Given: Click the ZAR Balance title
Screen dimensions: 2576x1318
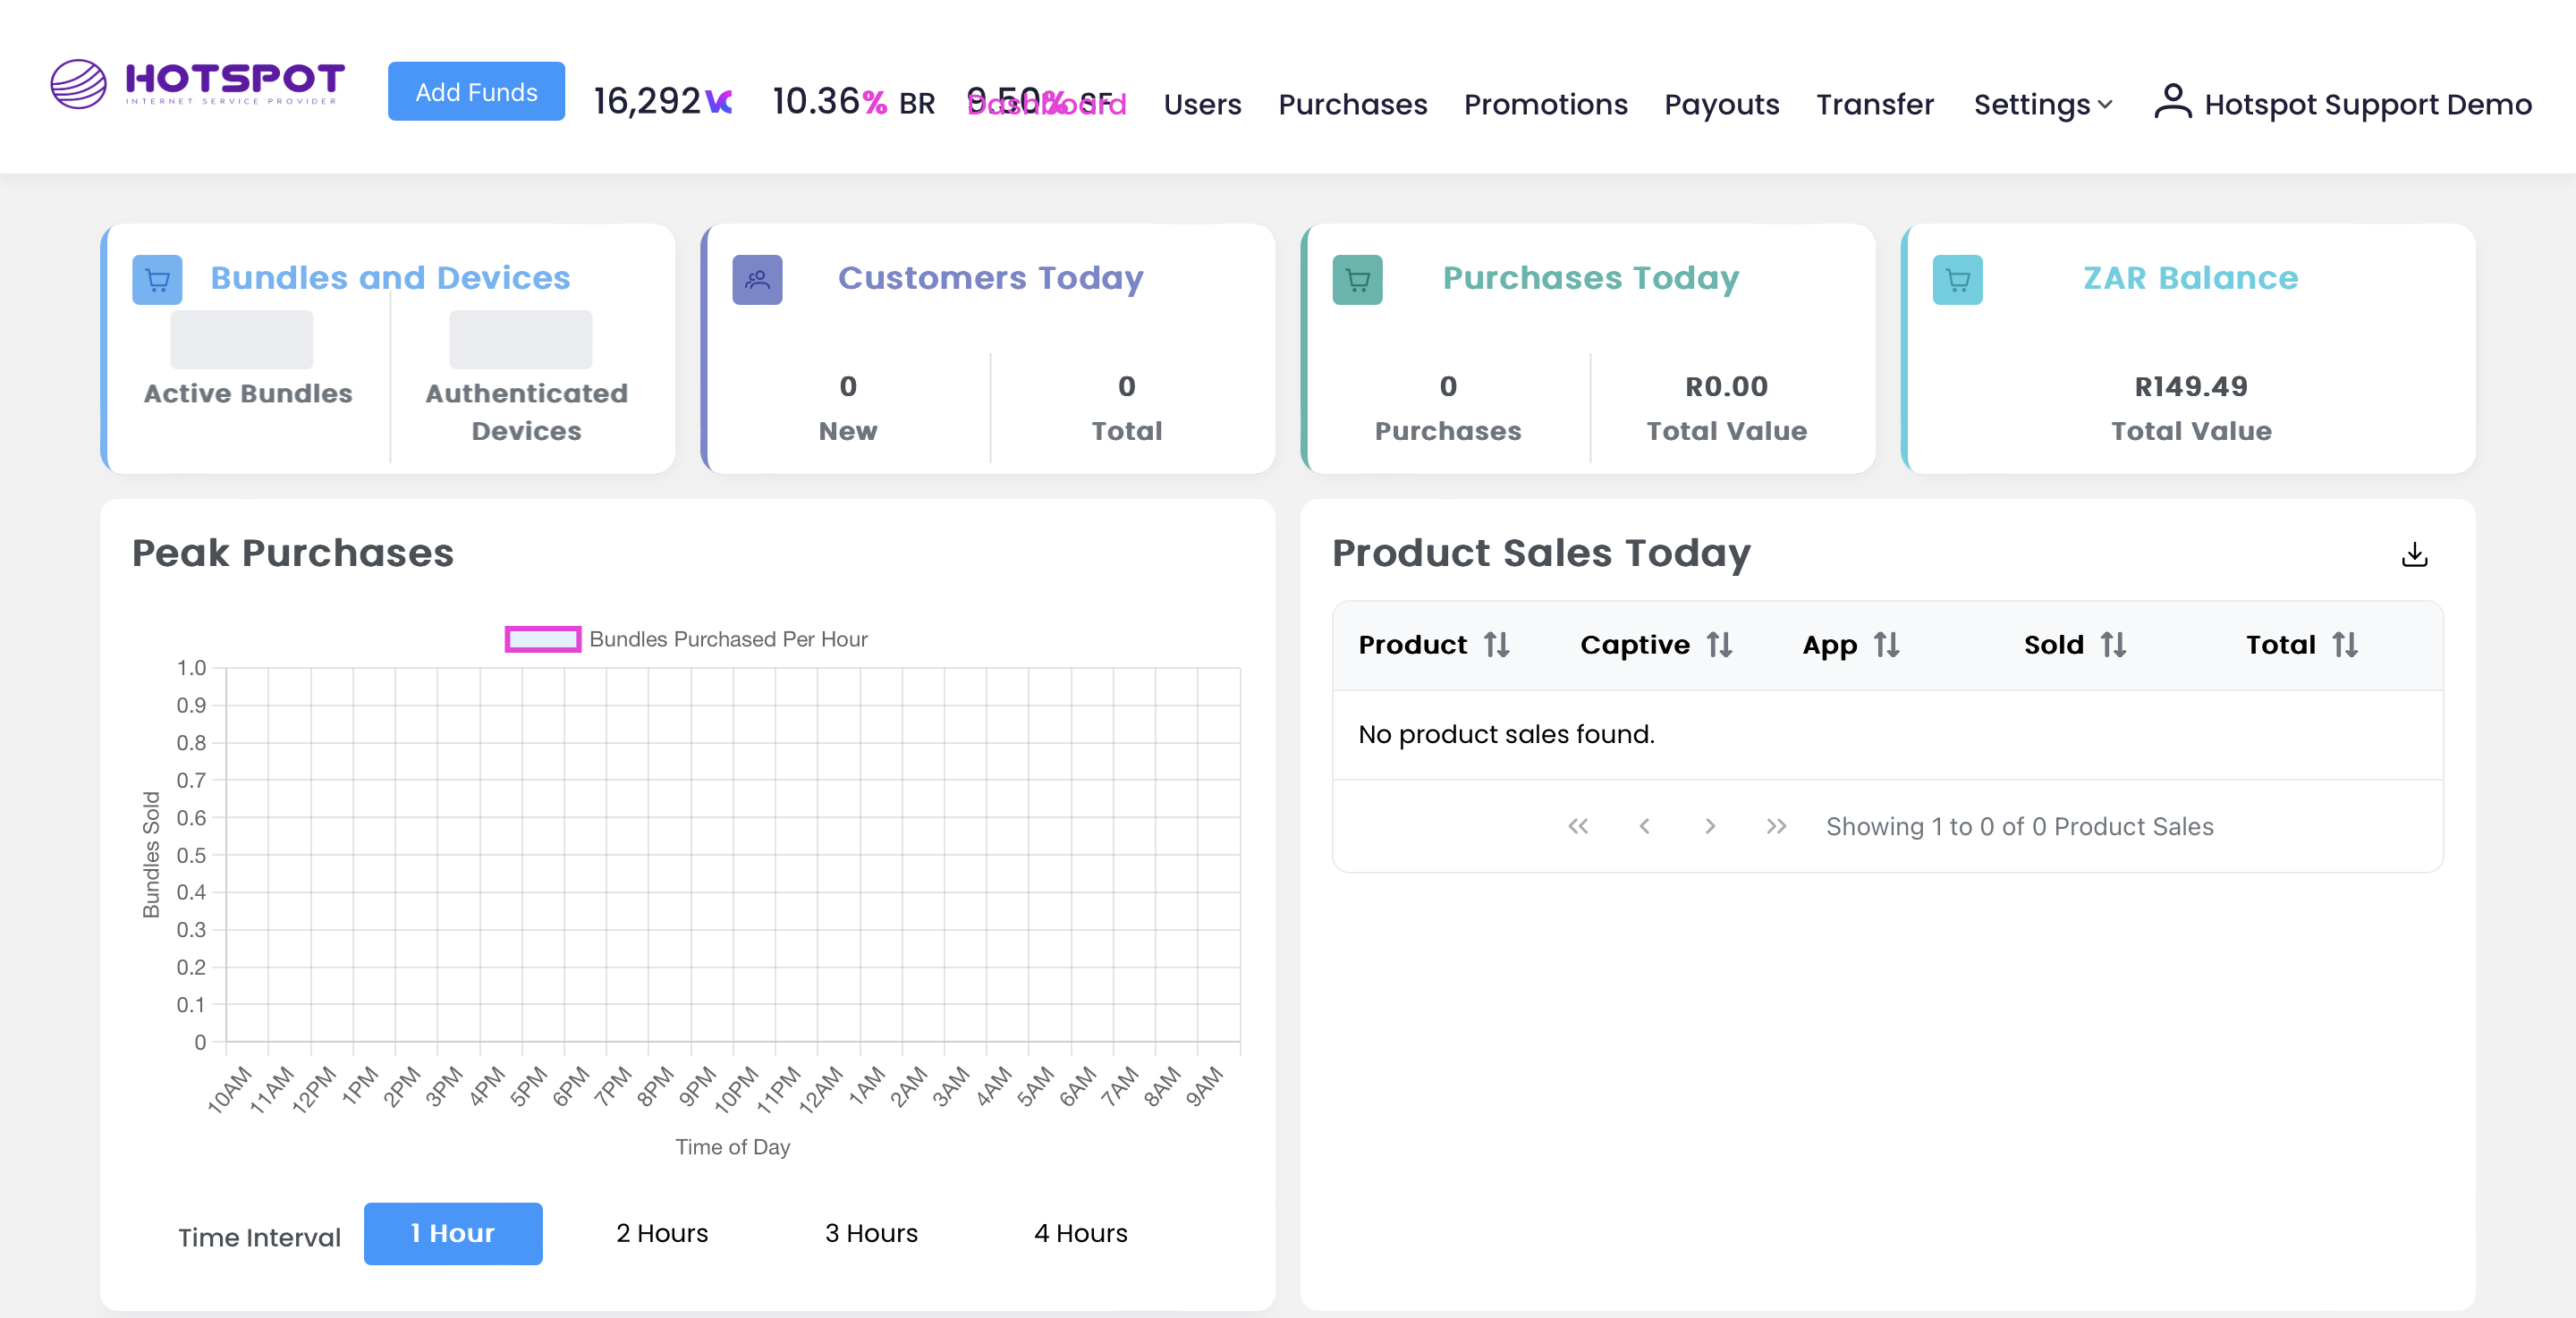Looking at the screenshot, I should coord(2190,277).
